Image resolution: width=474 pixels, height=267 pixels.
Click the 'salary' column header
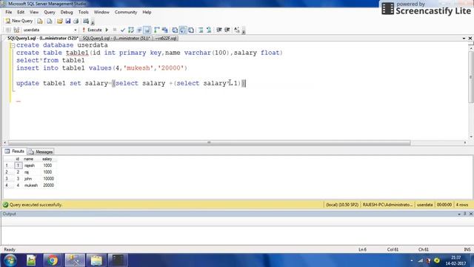pyautogui.click(x=47, y=159)
